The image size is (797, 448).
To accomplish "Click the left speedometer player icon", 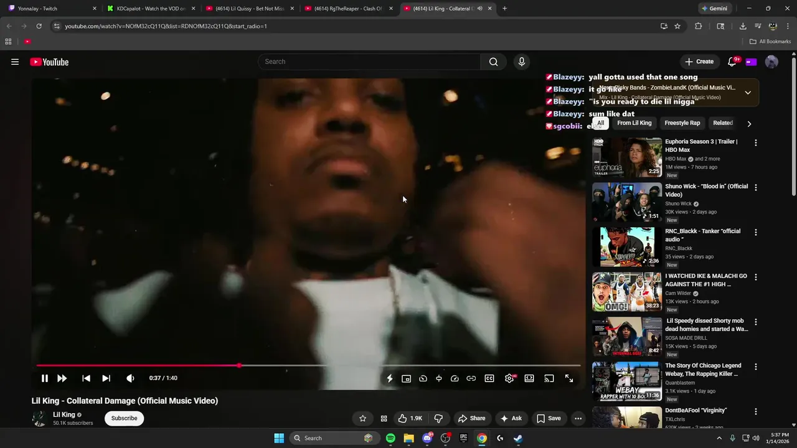I will coord(423,378).
